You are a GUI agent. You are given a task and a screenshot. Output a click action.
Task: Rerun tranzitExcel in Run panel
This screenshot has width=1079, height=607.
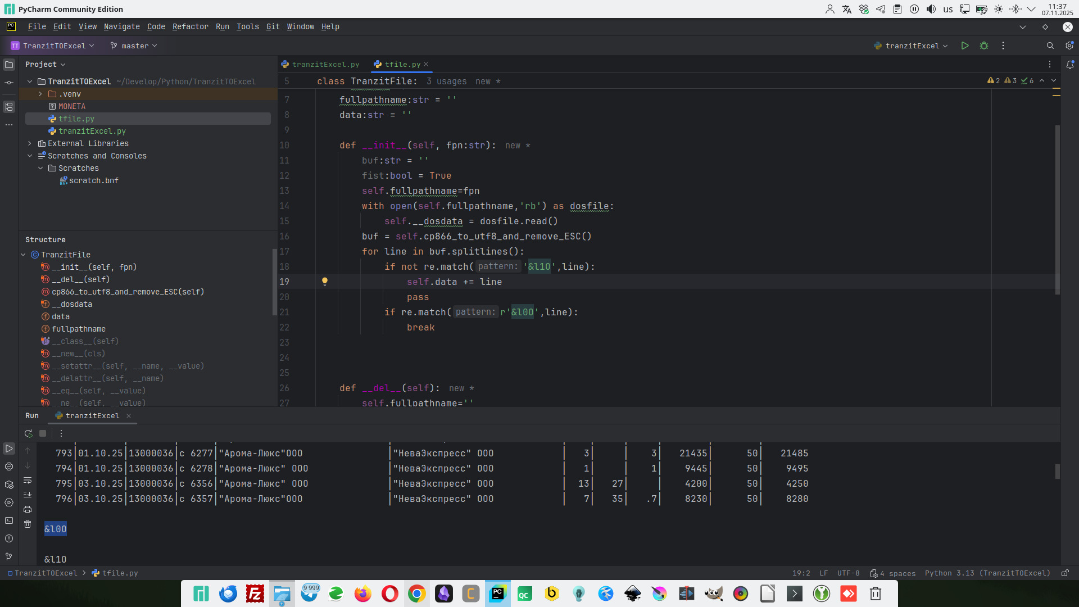[28, 433]
